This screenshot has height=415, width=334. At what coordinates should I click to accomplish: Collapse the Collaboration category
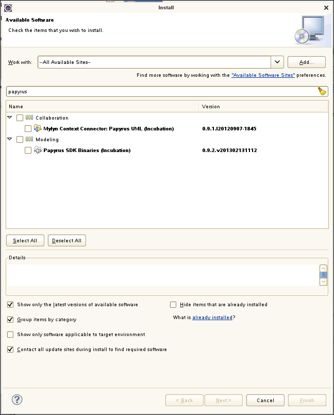10,117
